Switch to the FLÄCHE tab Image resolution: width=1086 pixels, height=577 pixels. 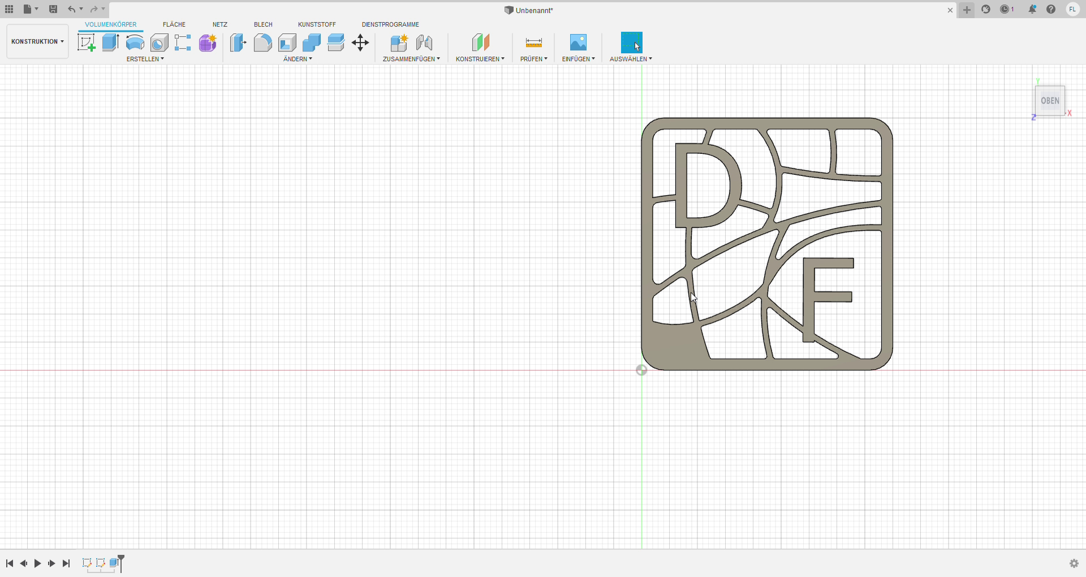[x=174, y=24]
